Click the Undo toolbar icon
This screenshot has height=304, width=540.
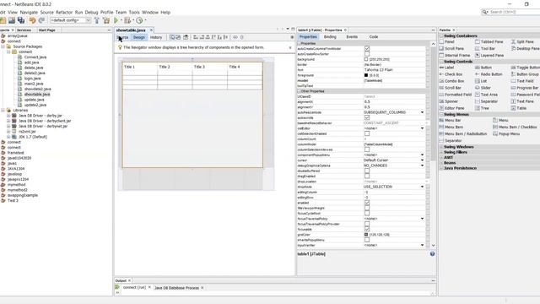32,20
